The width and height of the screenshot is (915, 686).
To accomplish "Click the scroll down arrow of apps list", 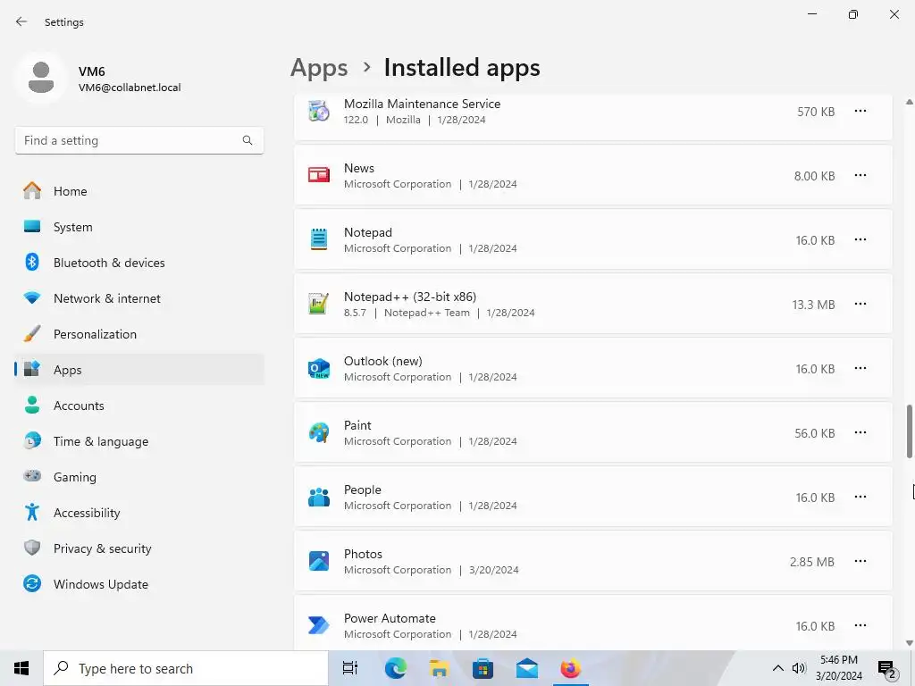I will point(909,643).
